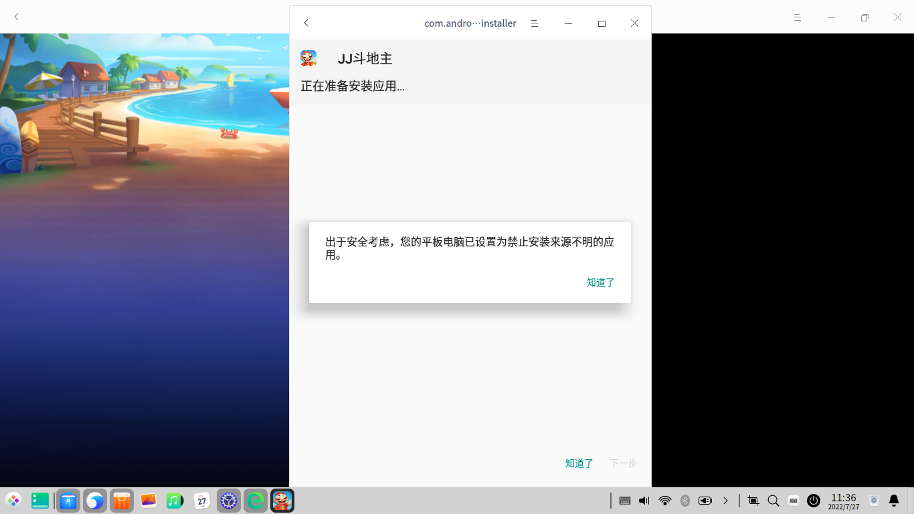914x514 pixels.
Task: Adjust volume via the speaker tray control
Action: coord(643,500)
